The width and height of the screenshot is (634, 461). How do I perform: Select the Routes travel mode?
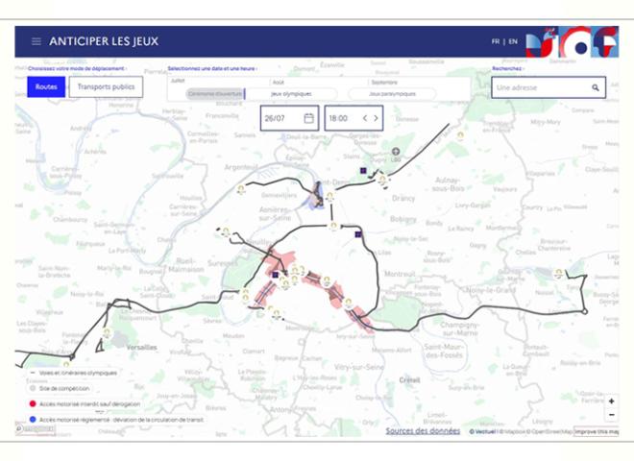(x=46, y=87)
